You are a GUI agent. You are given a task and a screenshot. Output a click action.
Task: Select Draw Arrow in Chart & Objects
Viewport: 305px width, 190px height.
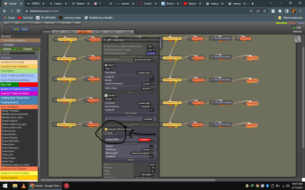pos(8,131)
